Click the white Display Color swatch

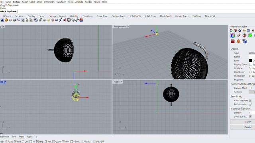click(x=251, y=64)
